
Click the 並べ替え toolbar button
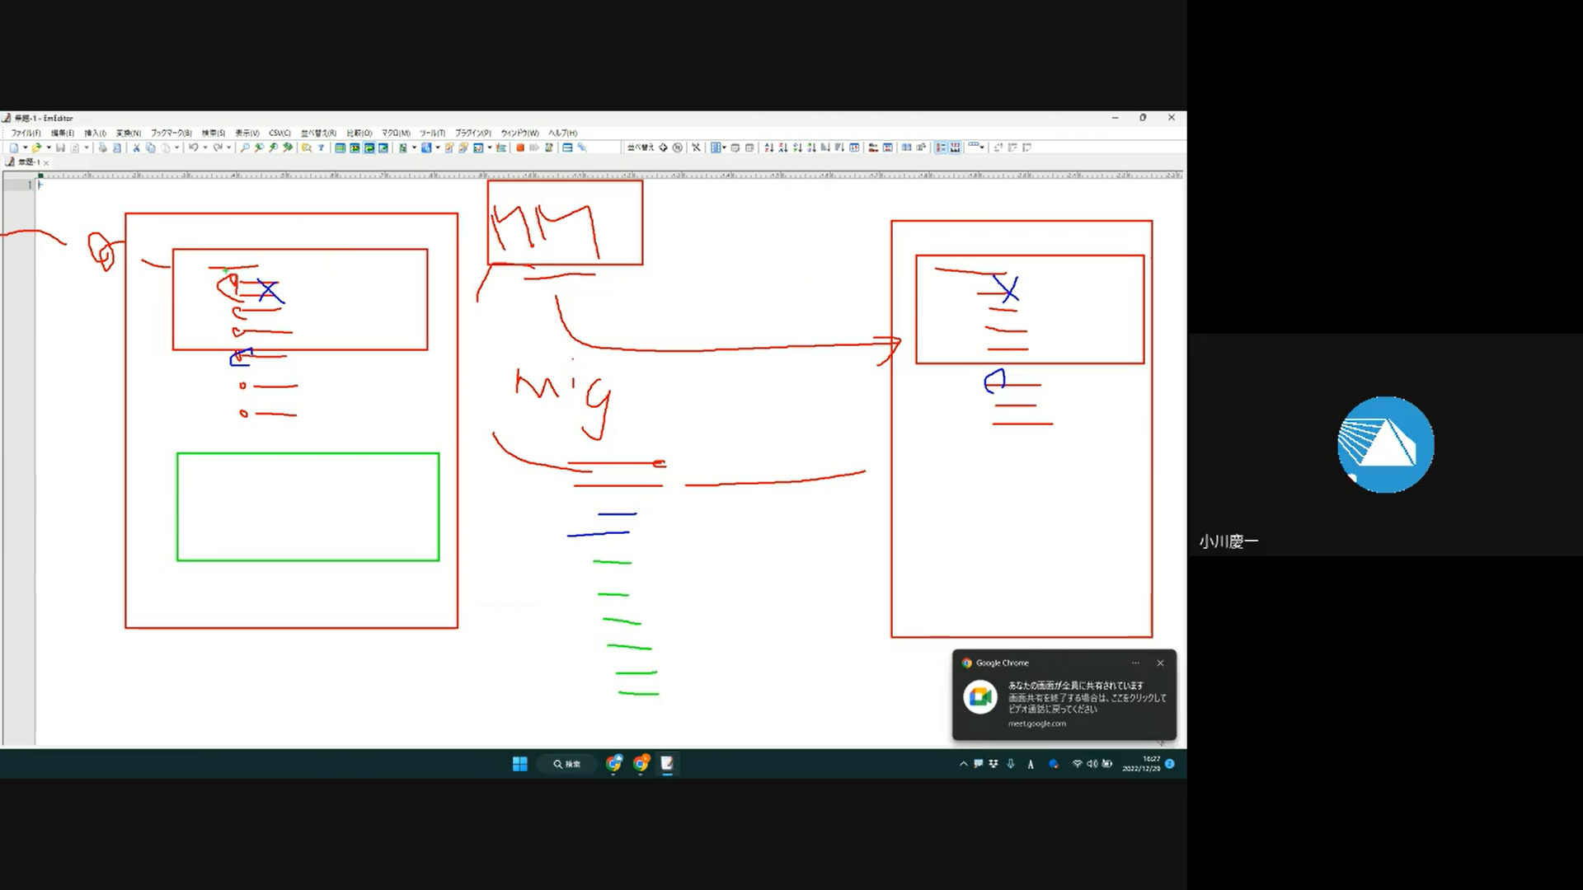click(x=640, y=148)
